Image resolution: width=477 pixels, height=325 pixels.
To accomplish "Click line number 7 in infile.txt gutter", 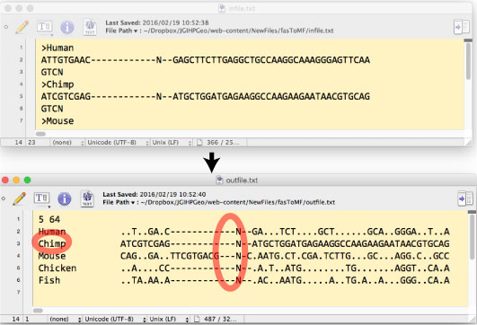I will 21,120.
